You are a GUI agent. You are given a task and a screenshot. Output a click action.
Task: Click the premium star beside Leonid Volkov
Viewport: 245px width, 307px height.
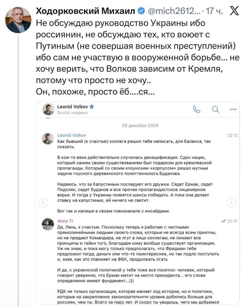[x=92, y=107]
